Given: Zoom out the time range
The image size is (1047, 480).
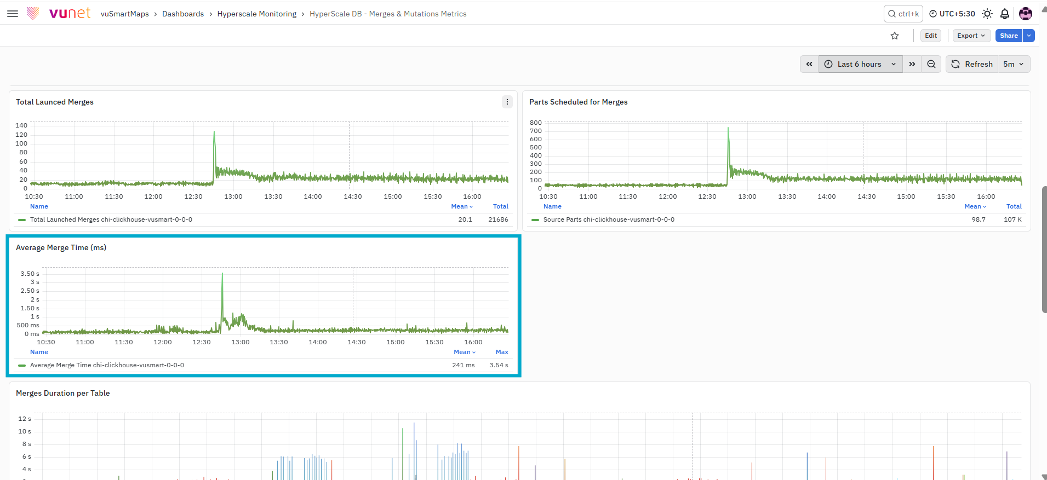Looking at the screenshot, I should click(x=931, y=64).
